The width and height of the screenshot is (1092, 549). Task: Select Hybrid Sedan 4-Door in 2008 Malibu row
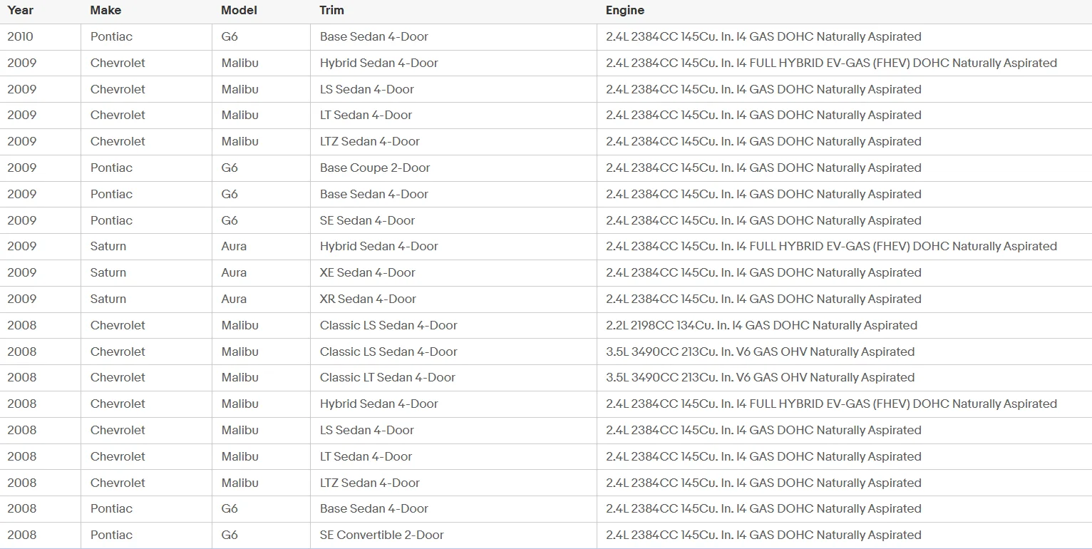click(379, 404)
